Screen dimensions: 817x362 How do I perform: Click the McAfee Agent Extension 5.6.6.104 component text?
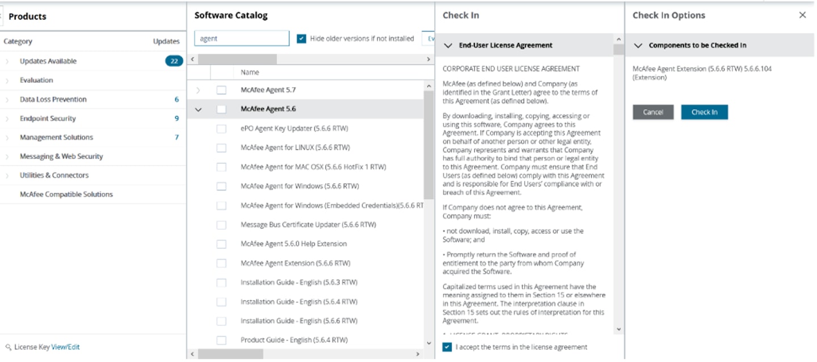click(x=702, y=73)
